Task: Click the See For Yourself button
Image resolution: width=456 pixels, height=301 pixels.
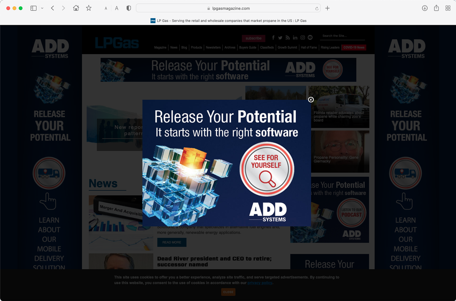Action: coord(266,169)
